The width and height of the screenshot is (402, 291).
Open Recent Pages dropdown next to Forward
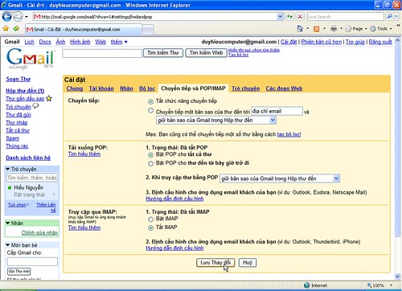click(x=27, y=17)
